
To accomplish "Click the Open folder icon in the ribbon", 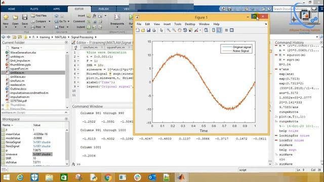I will pyautogui.click(x=15, y=17).
